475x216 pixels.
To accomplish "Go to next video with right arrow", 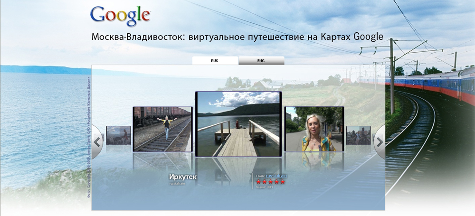I will pyautogui.click(x=379, y=142).
